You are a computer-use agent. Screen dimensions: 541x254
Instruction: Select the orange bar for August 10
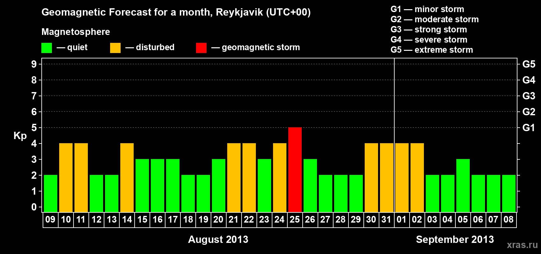66,177
